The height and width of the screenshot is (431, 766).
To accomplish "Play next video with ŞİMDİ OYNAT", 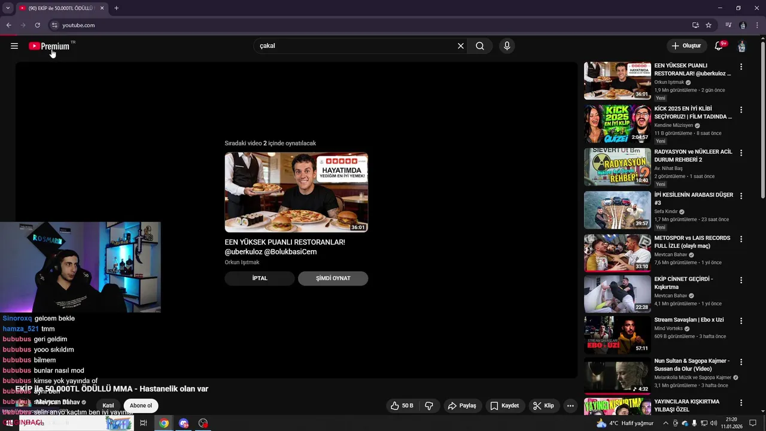I will pos(333,278).
